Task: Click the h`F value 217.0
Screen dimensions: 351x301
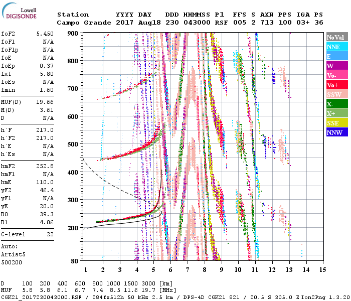Action: click(45, 130)
